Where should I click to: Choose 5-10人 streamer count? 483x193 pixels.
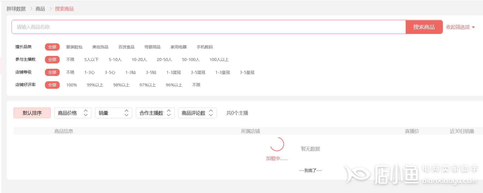coord(115,60)
